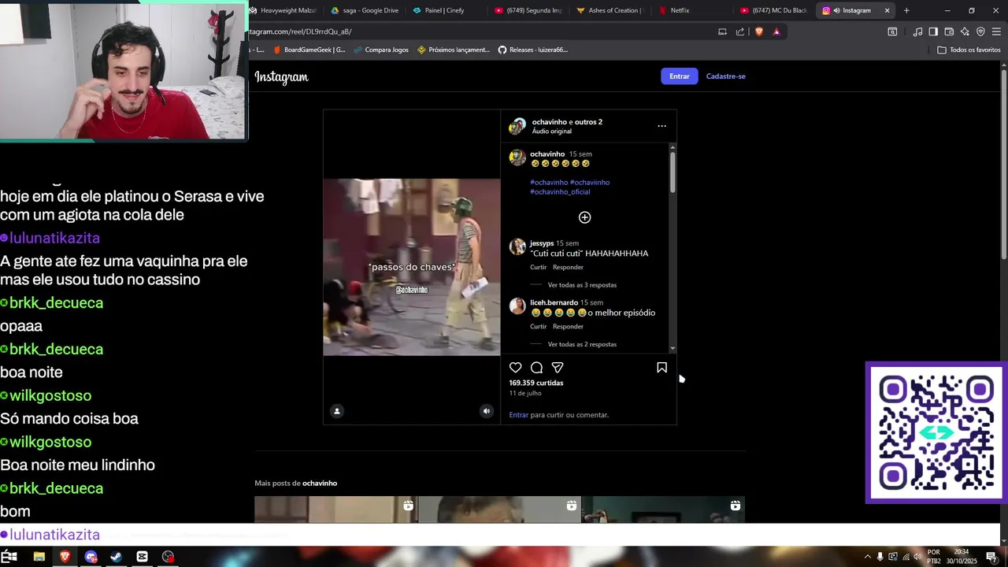This screenshot has width=1008, height=567.
Task: Click the 169.359 curtidas count
Action: (x=536, y=383)
